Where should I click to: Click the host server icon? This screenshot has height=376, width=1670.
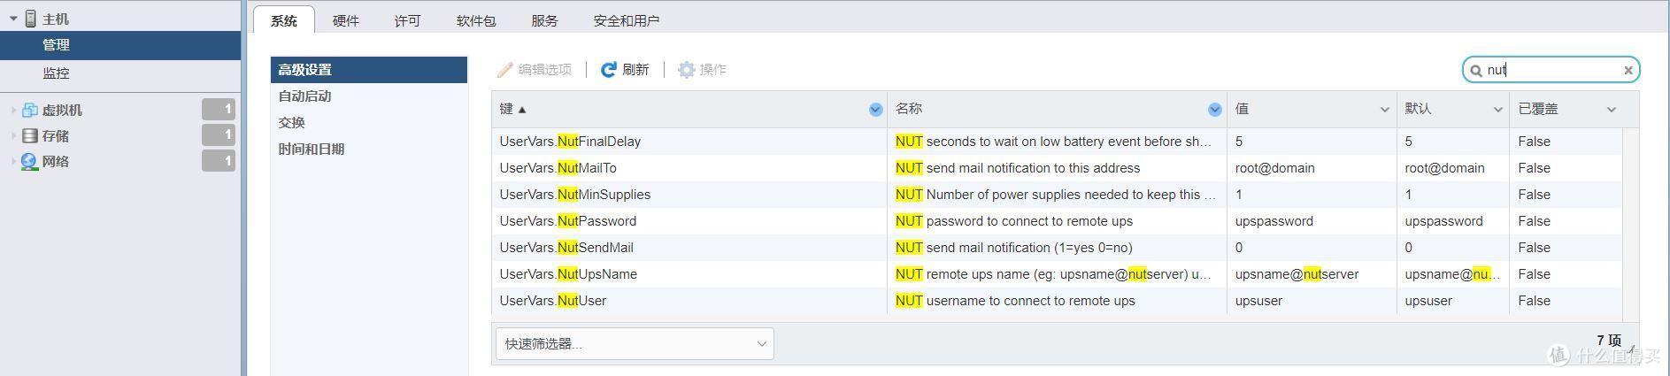31,19
